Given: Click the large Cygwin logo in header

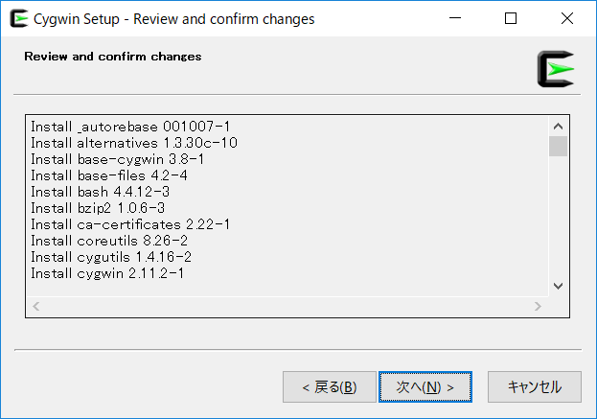Looking at the screenshot, I should point(556,69).
